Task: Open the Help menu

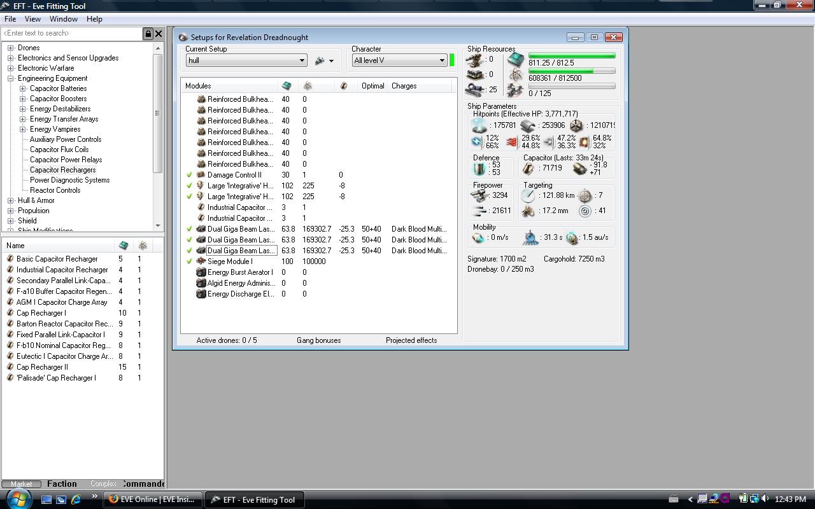Action: pos(94,19)
